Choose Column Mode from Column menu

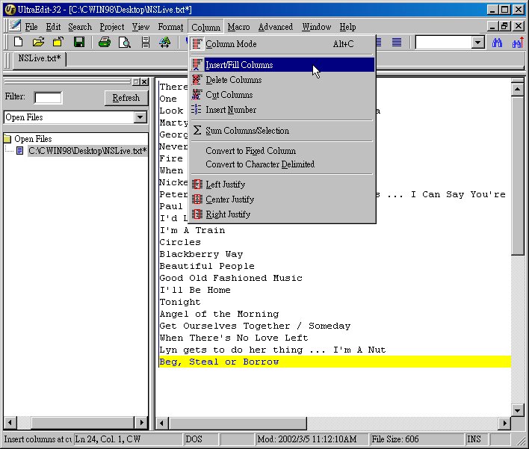pos(282,44)
